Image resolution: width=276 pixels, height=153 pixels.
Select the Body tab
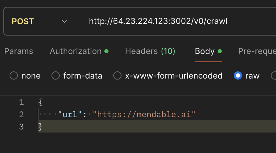(x=205, y=51)
